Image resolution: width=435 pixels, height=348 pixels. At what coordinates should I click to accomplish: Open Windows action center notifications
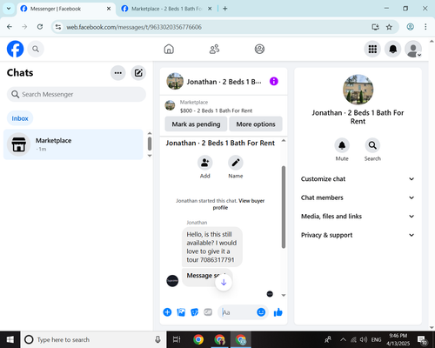click(x=422, y=339)
